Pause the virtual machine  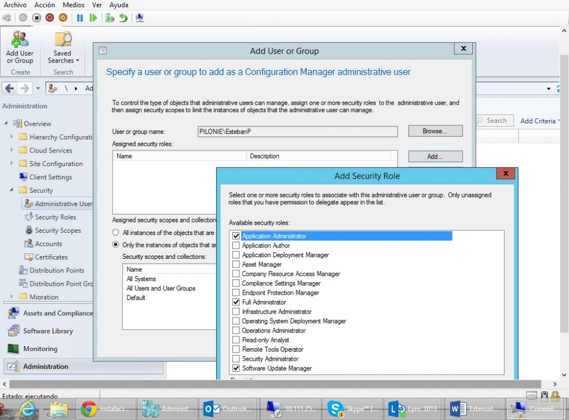click(x=80, y=18)
